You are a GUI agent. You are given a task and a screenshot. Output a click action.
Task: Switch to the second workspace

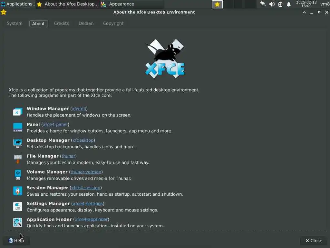[228, 4]
